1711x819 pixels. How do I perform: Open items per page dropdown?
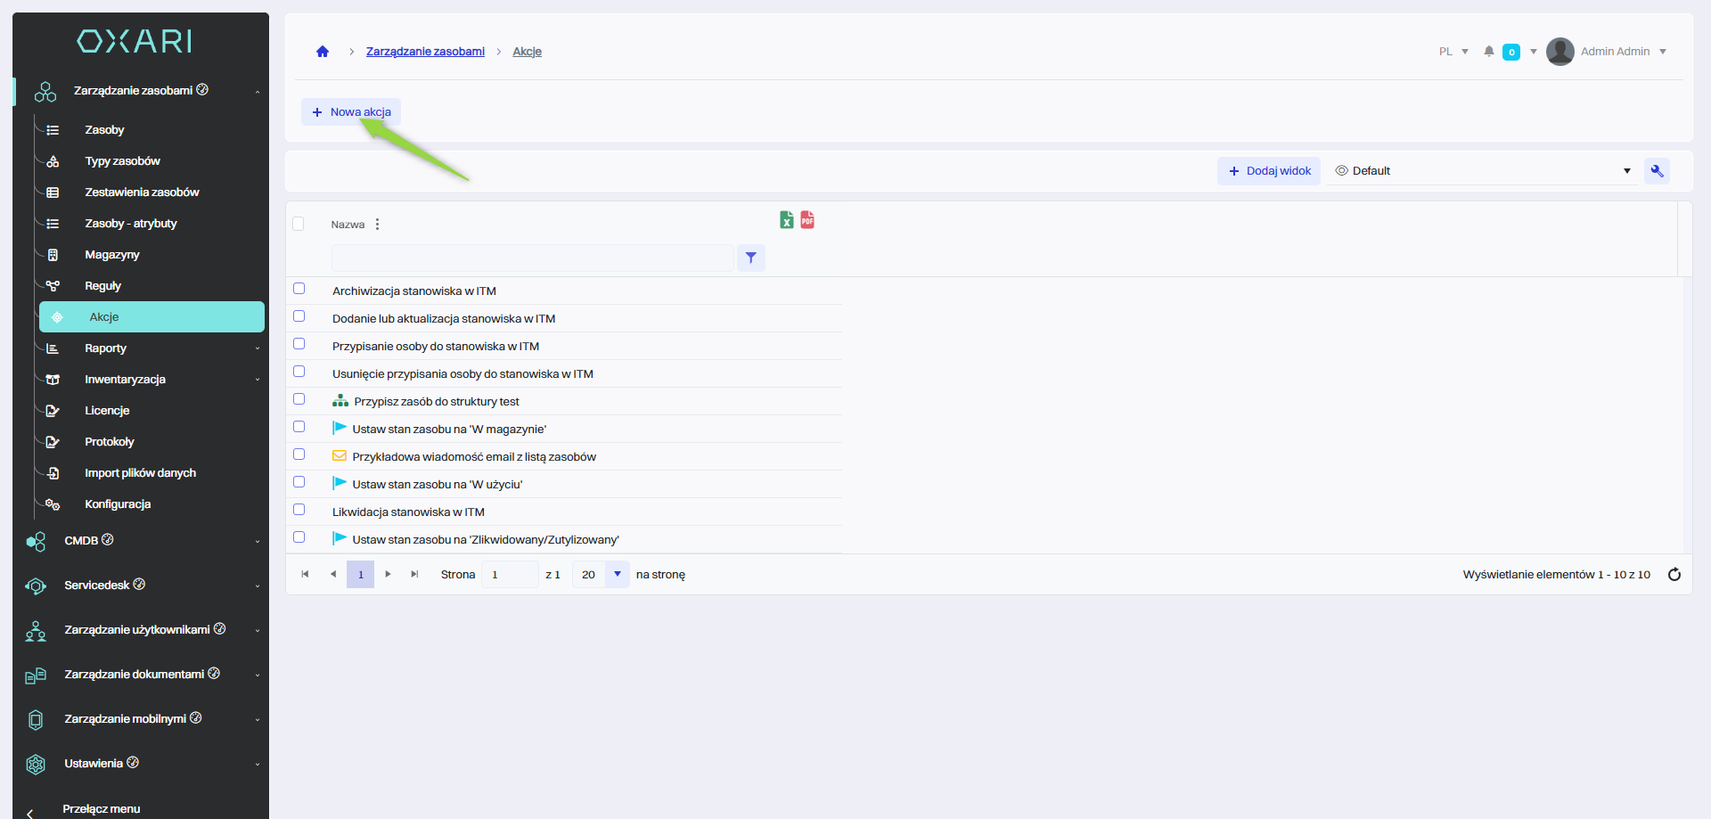click(617, 575)
